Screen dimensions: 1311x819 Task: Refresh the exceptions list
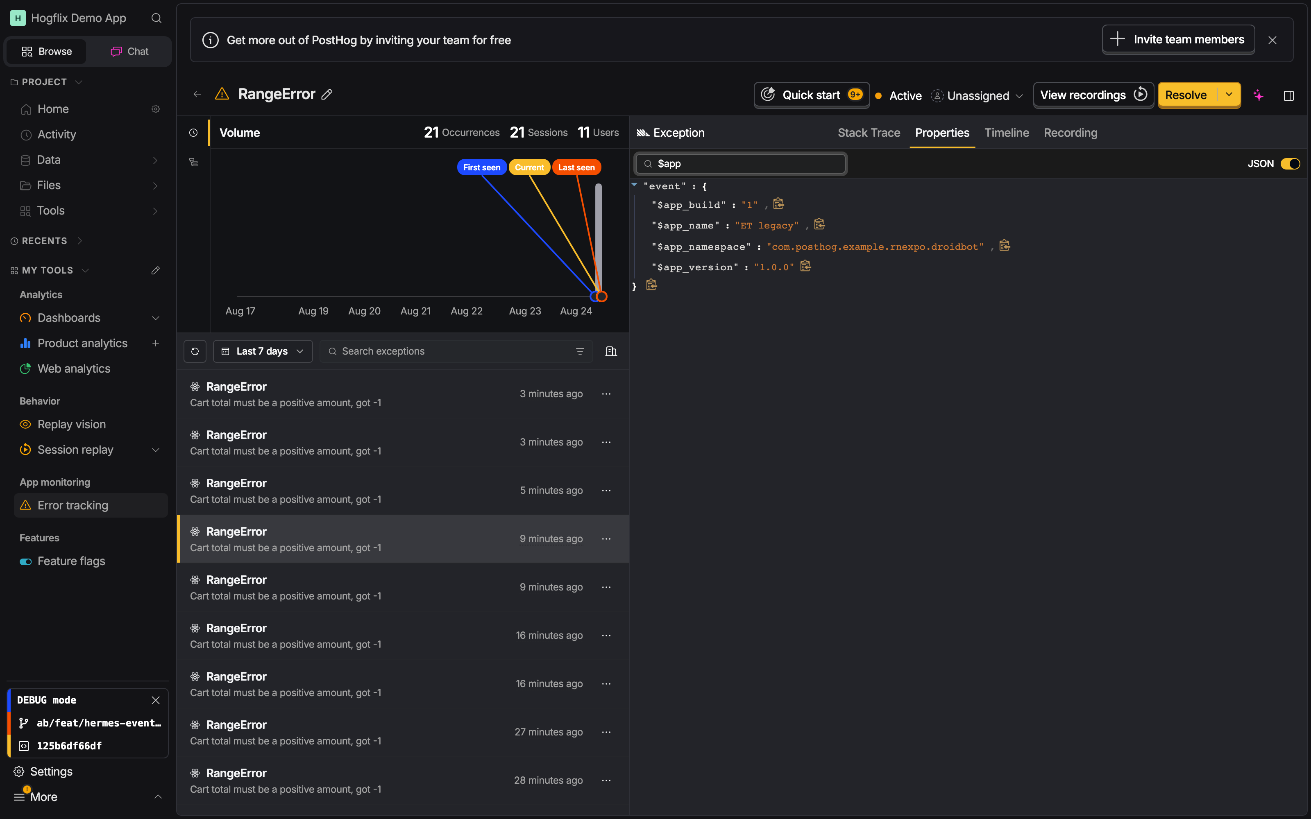[x=195, y=351]
